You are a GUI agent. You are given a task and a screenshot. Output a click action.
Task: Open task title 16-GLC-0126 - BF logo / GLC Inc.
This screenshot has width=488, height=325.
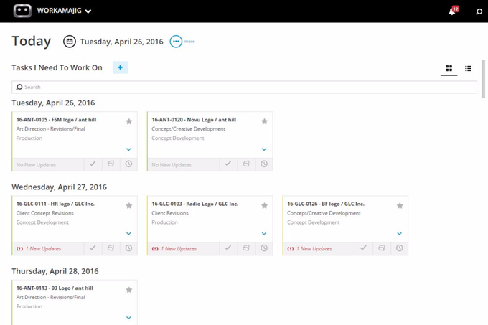(326, 204)
